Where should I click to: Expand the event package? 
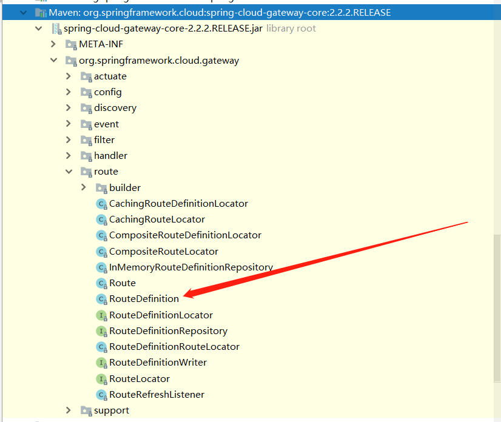(x=69, y=124)
